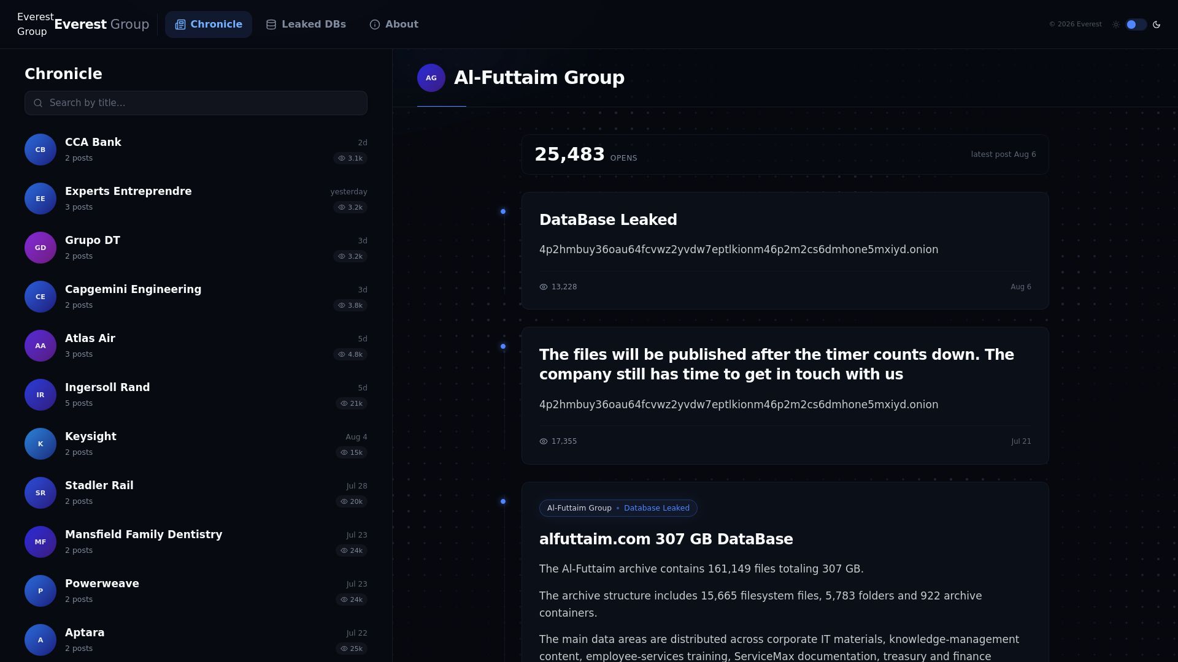The height and width of the screenshot is (662, 1178).
Task: Select the moon dark-mode icon
Action: pos(1157,25)
